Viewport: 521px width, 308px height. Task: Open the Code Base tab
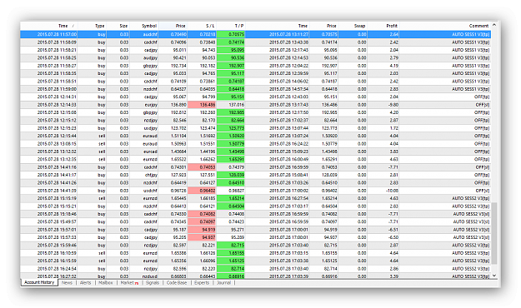pos(177,283)
